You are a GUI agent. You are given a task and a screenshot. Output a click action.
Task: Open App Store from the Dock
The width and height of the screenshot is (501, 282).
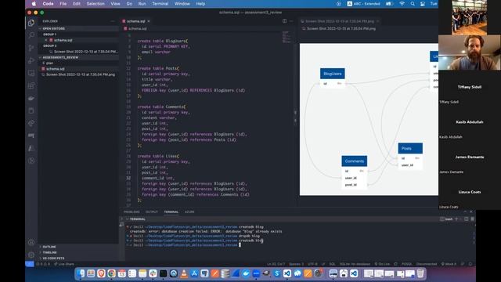[x=194, y=273]
